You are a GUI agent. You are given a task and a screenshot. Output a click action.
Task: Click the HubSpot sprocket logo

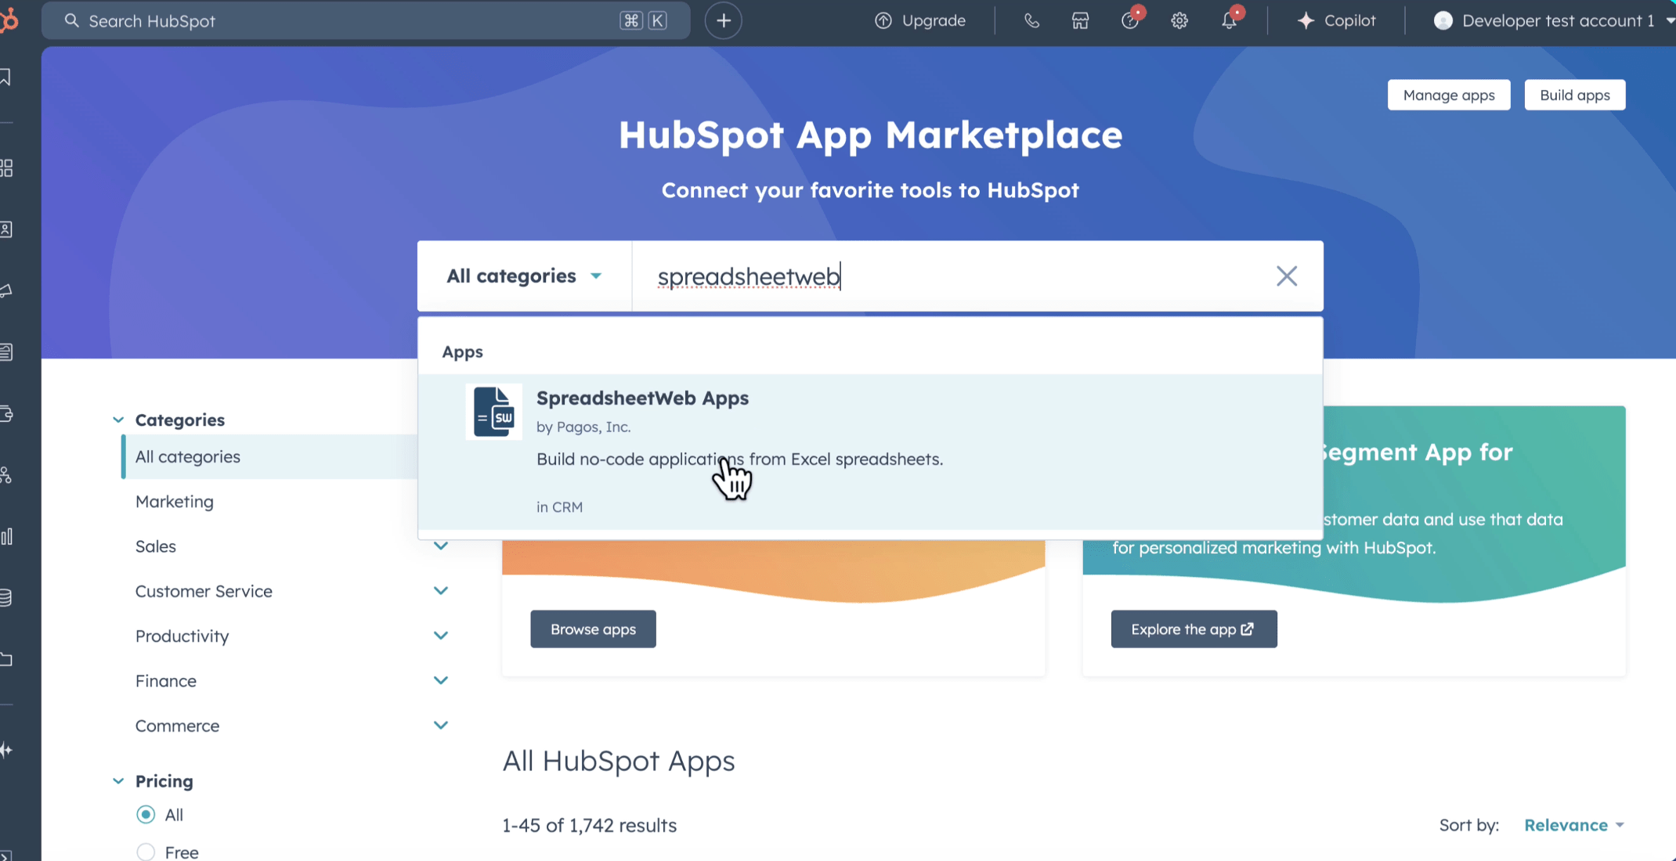point(8,20)
